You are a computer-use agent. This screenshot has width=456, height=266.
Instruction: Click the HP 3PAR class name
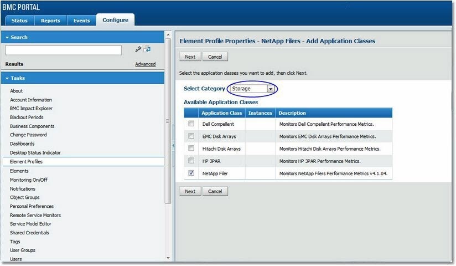coord(211,161)
